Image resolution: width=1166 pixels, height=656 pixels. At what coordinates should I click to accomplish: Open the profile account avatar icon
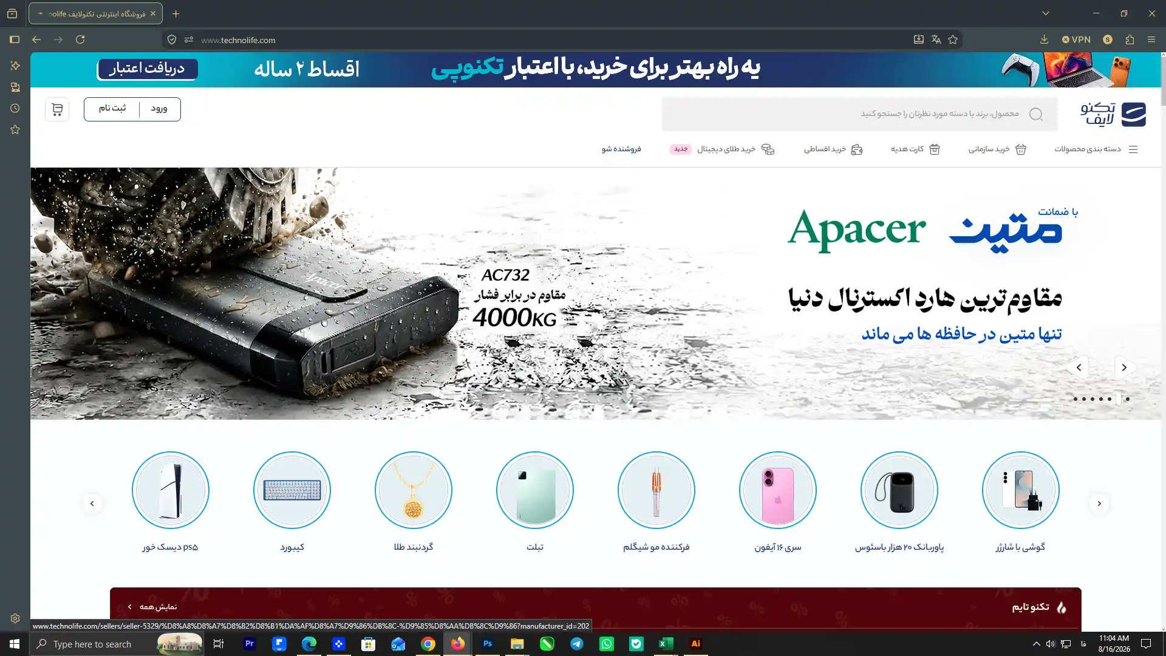pyautogui.click(x=1108, y=39)
